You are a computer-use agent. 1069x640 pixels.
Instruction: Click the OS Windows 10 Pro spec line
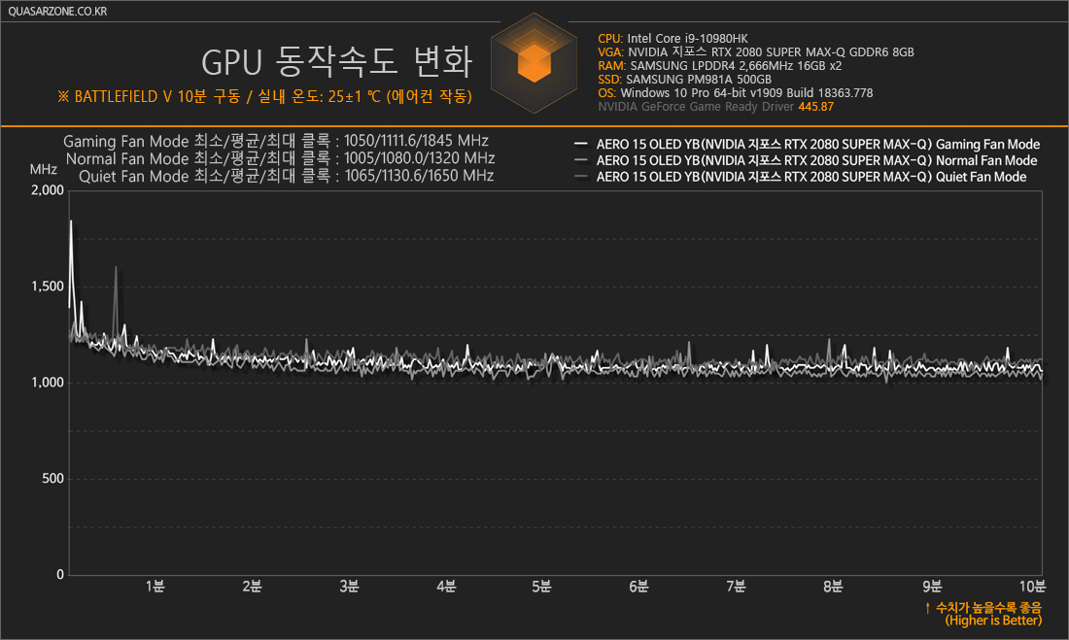[x=736, y=93]
